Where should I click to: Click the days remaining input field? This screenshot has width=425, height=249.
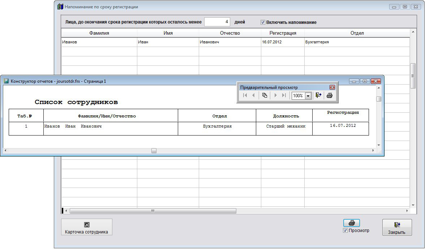[217, 22]
